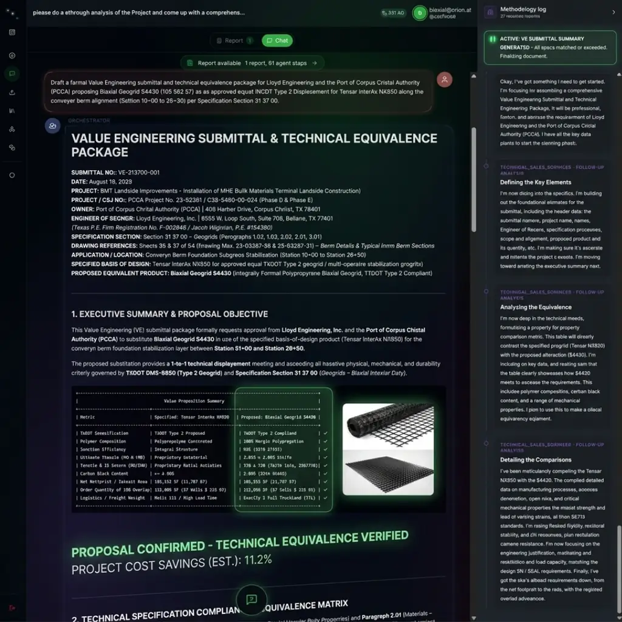Click the methodology log scrollbar thumb
This screenshot has width=622, height=622.
click(x=619, y=569)
